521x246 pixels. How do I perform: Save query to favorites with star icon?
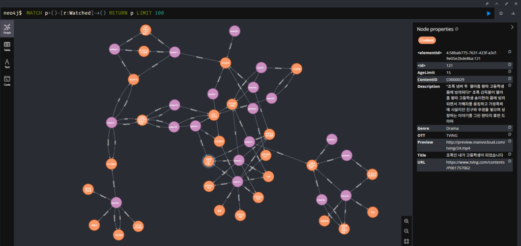coord(501,13)
